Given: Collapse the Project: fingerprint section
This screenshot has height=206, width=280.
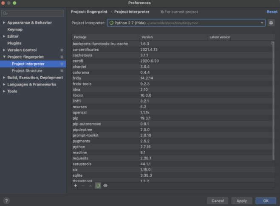Looking at the screenshot, I should (4, 57).
